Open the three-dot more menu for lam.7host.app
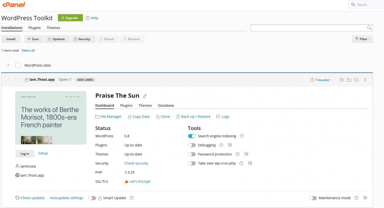The image size is (384, 208). pos(365,80)
